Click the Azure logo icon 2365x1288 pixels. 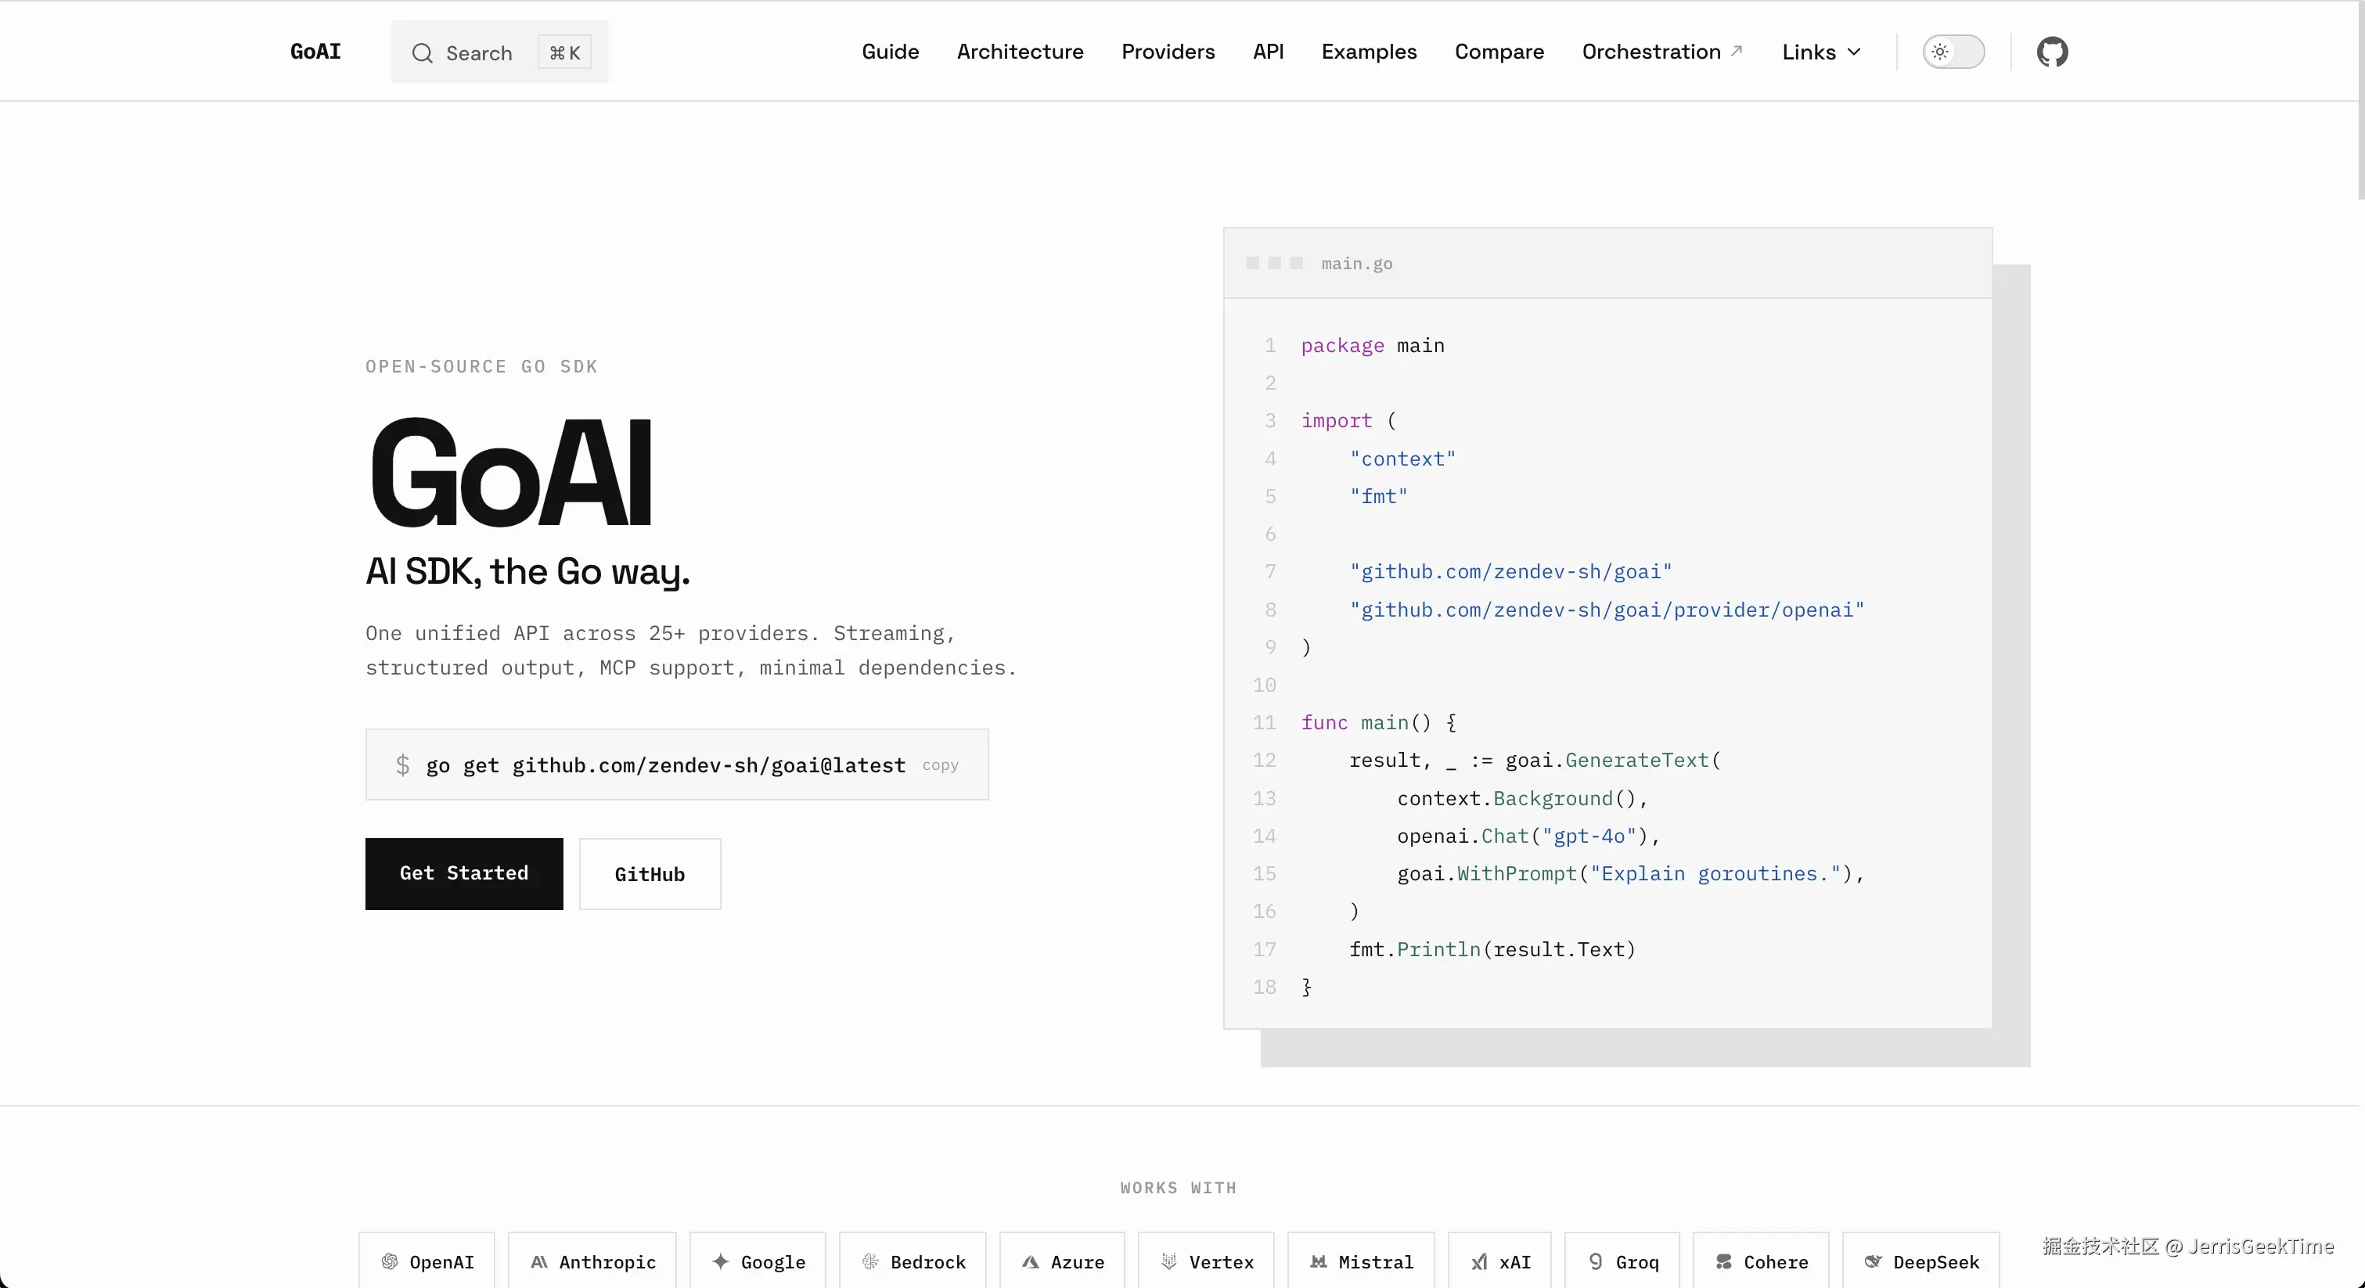pyautogui.click(x=1031, y=1261)
